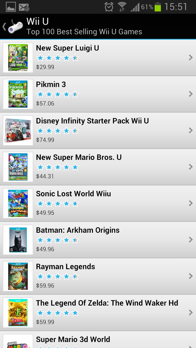Open the email notification icon in status bar
Viewport: 196px width, 348px height.
[x=24, y=7]
